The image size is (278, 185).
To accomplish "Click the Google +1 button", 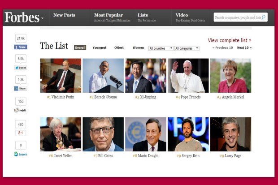I will pos(21,133).
